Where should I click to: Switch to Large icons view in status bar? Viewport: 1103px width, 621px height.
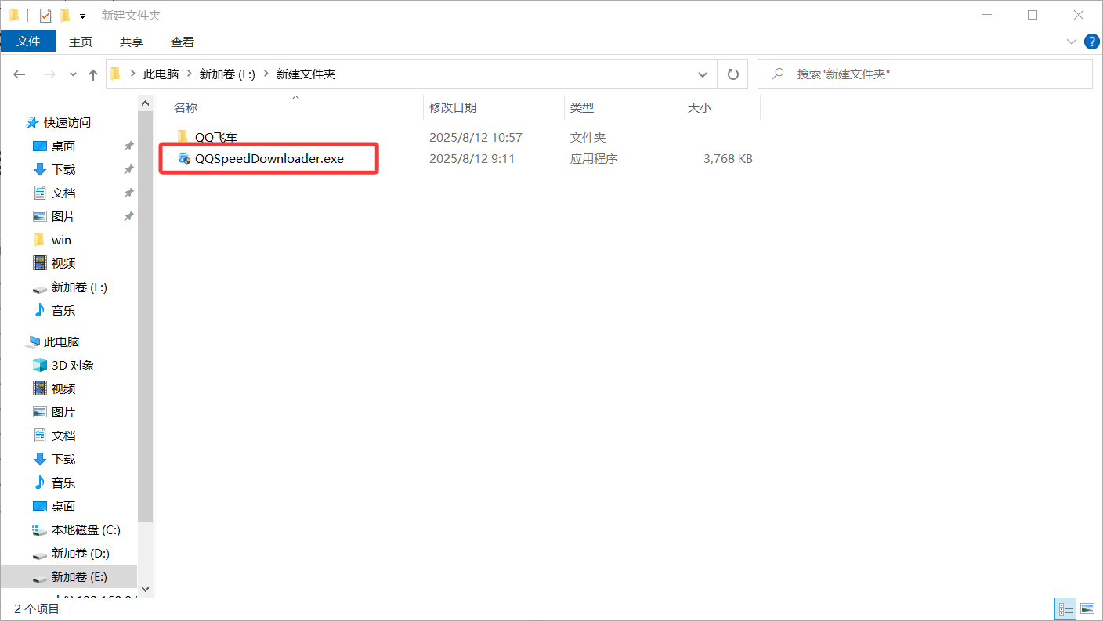pos(1087,608)
